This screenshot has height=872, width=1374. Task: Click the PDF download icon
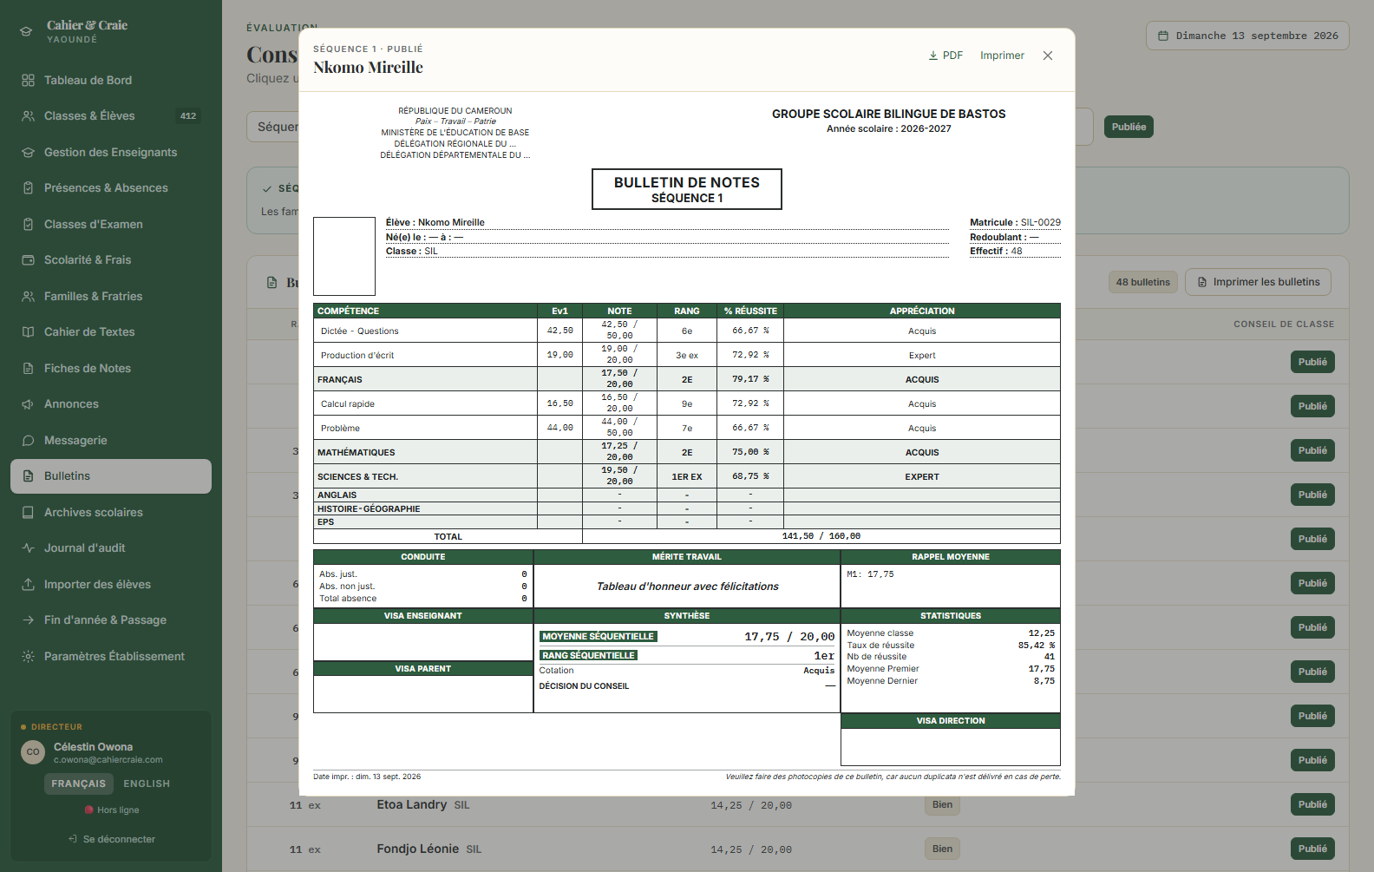click(933, 56)
